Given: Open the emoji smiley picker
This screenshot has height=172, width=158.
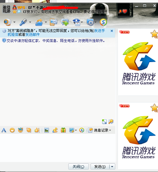Looking at the screenshot, I should (12, 130).
